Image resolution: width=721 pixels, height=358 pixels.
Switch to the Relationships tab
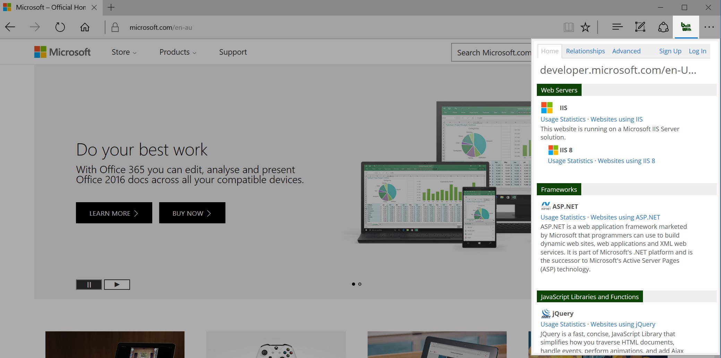(x=585, y=51)
